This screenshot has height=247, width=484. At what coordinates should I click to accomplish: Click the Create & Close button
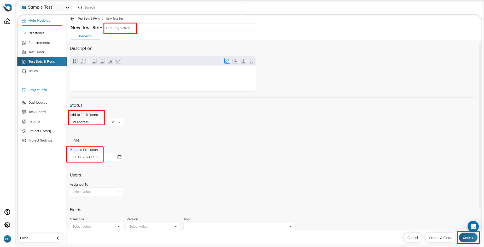point(440,238)
